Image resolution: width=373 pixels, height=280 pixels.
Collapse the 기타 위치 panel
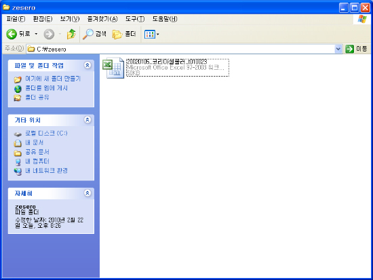click(87, 119)
